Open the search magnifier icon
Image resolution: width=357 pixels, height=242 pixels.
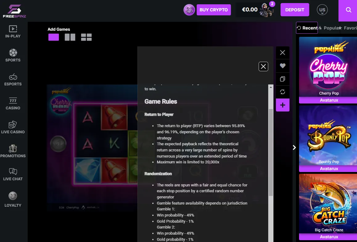[x=348, y=10]
